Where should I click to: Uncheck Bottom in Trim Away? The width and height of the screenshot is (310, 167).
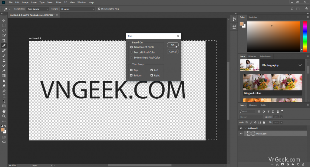click(x=131, y=75)
